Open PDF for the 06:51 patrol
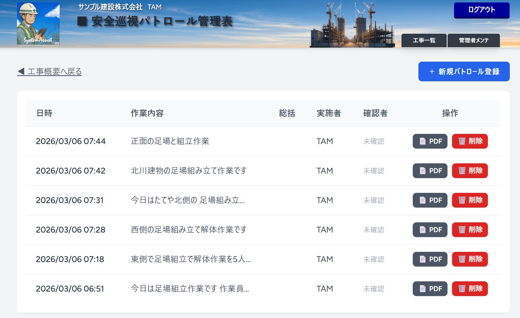The height and width of the screenshot is (318, 520). pyautogui.click(x=430, y=289)
